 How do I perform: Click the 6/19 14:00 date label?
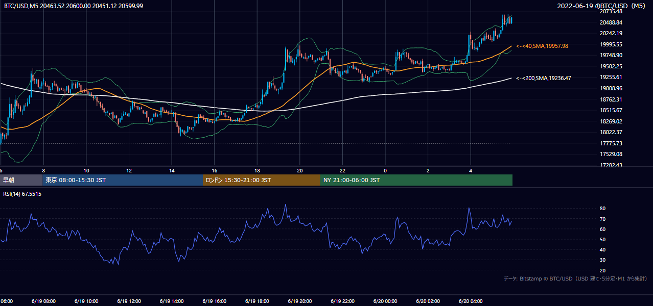(x=172, y=301)
